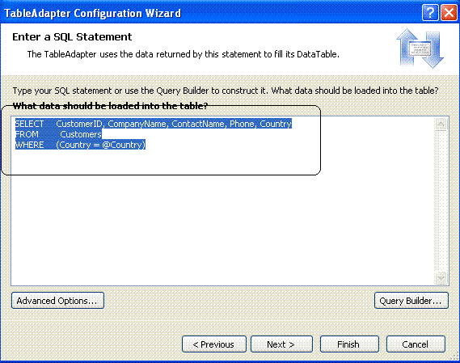Click the Enter a SQL Statement heading

pos(72,37)
